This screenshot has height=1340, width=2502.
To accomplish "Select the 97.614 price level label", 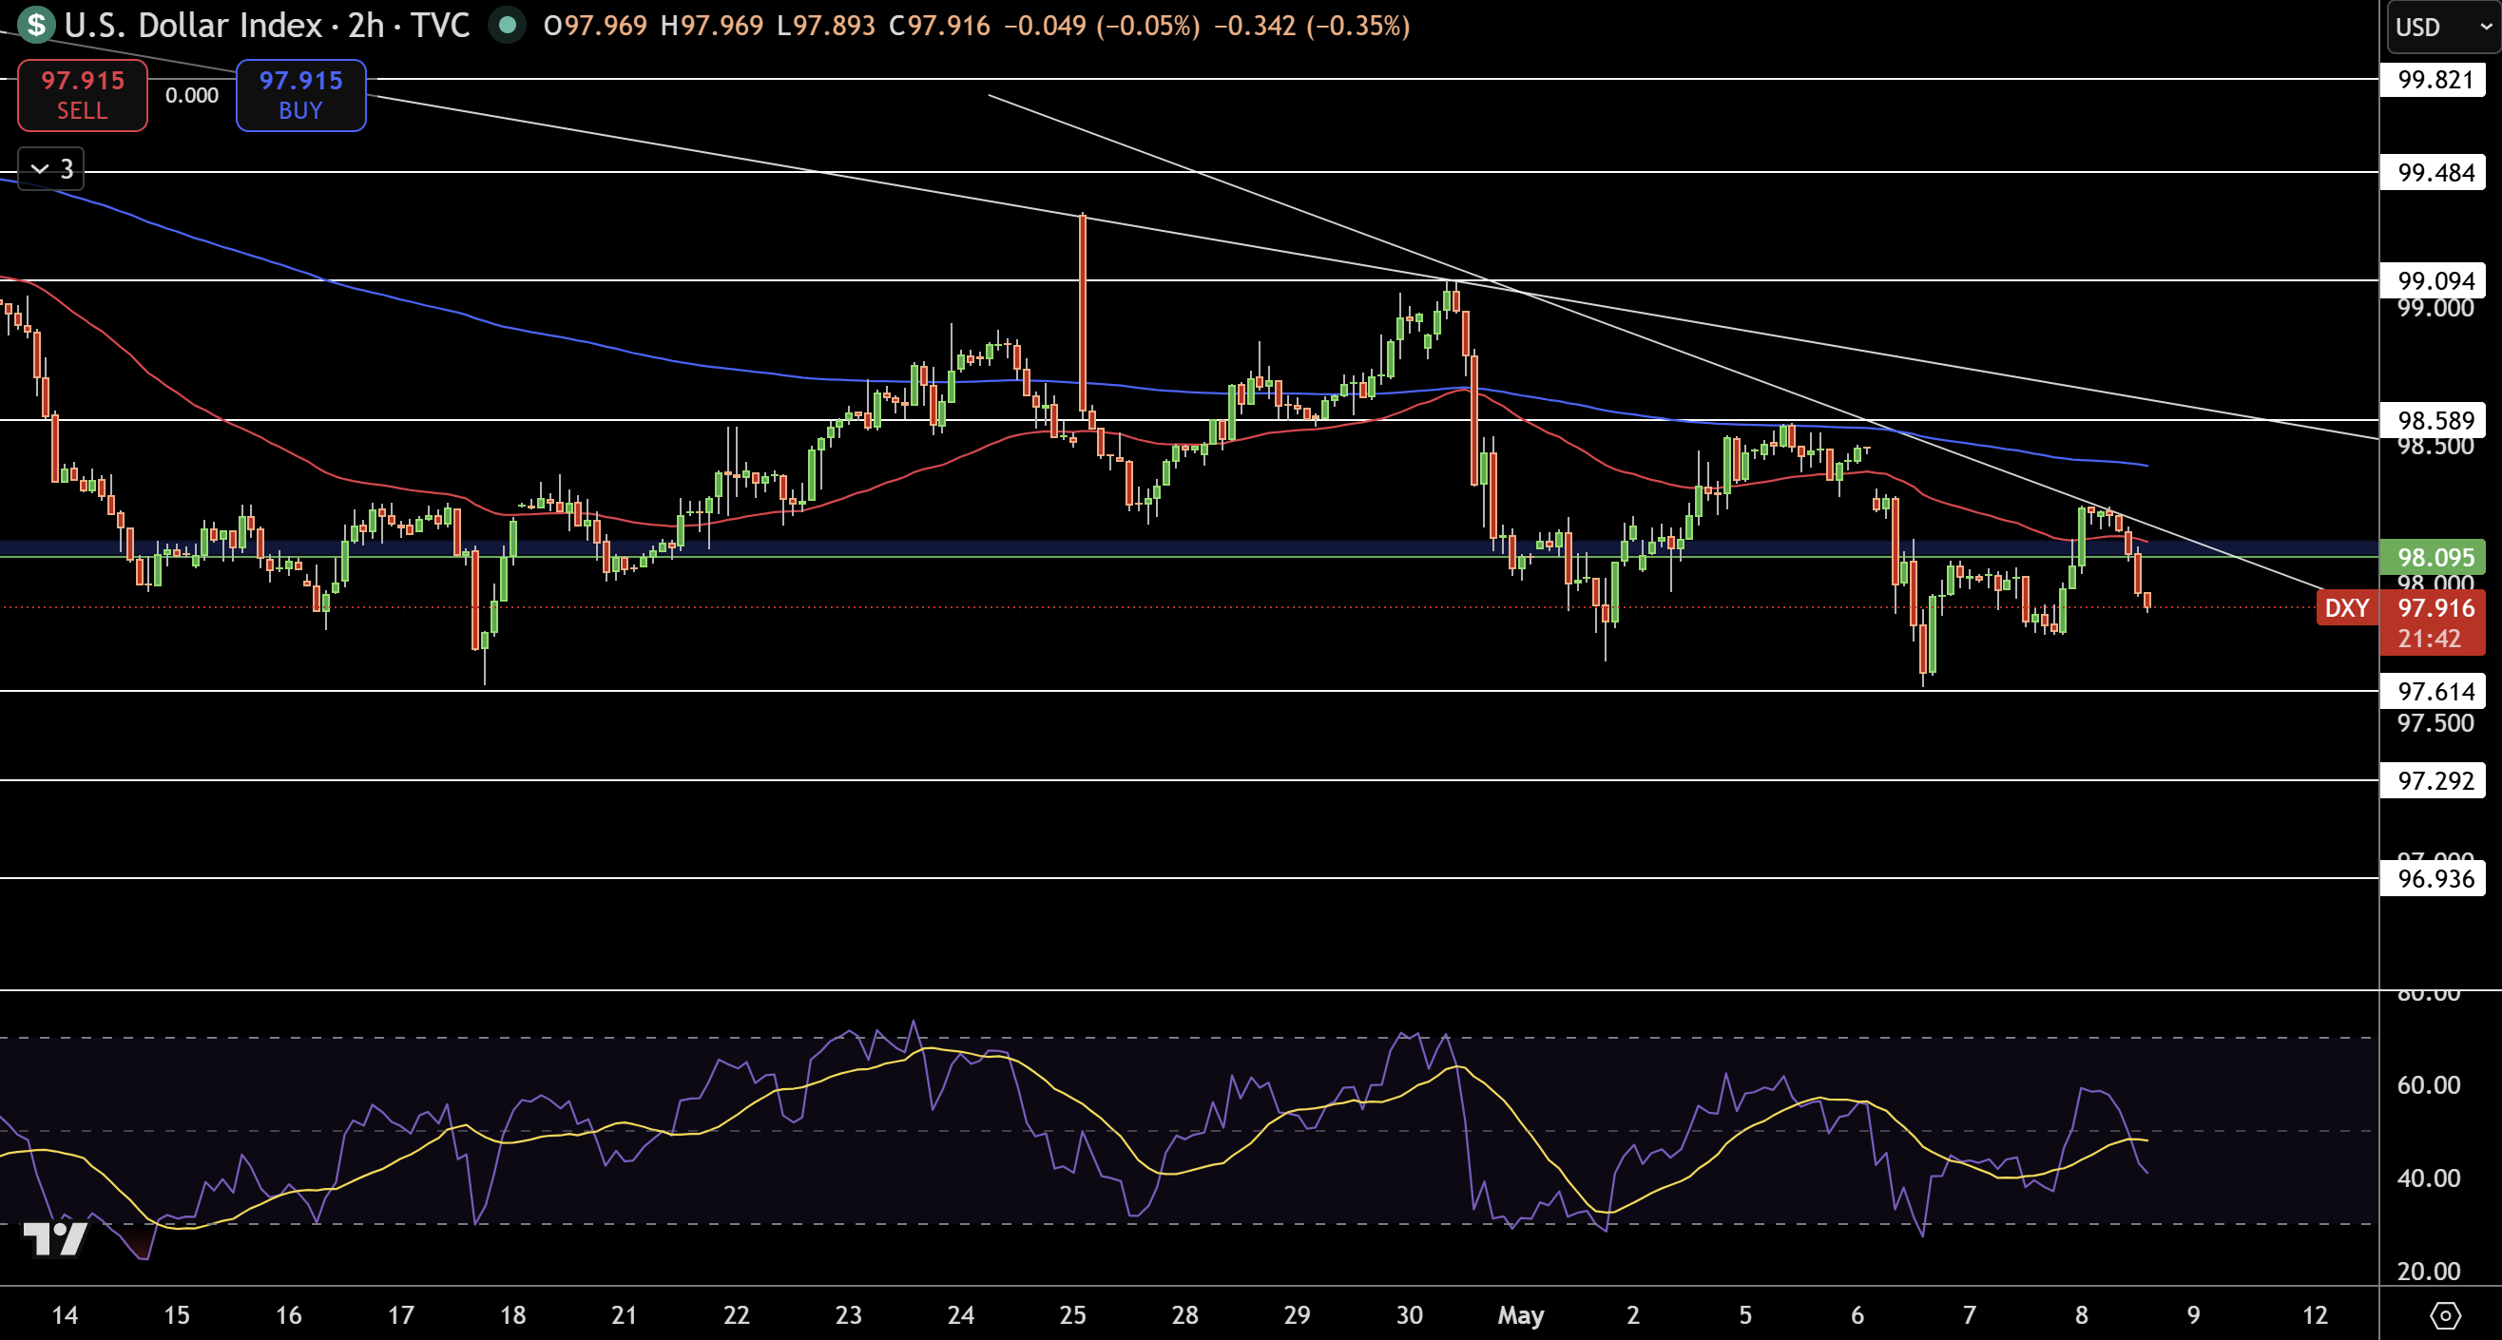I will coord(2434,691).
